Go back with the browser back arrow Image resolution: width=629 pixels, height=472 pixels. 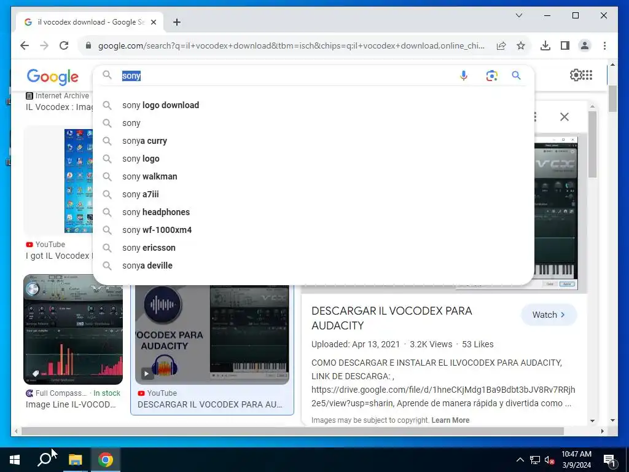coord(25,45)
